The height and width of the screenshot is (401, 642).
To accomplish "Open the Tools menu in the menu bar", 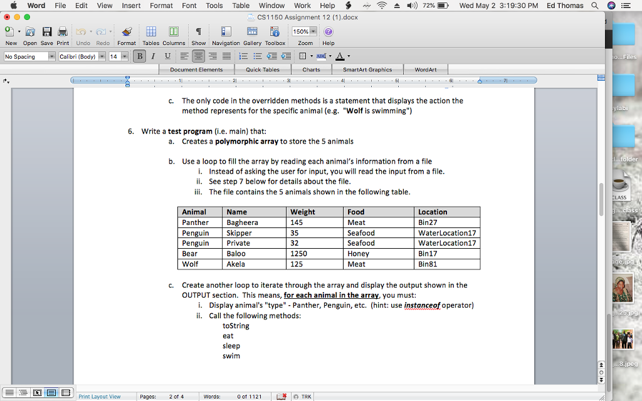I will (214, 5).
